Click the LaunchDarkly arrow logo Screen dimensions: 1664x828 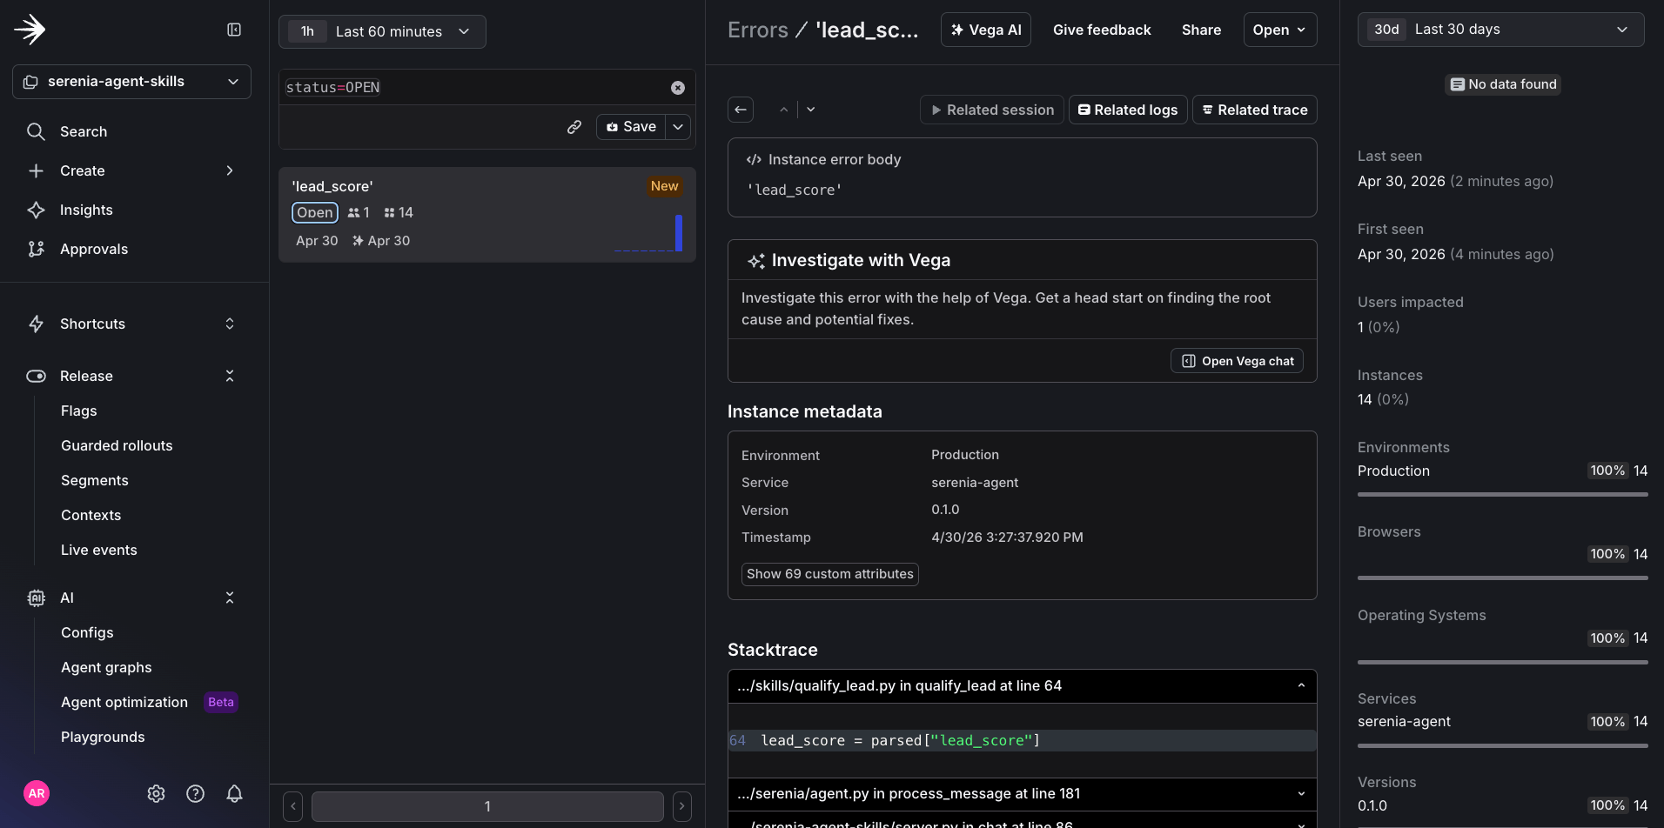[30, 30]
